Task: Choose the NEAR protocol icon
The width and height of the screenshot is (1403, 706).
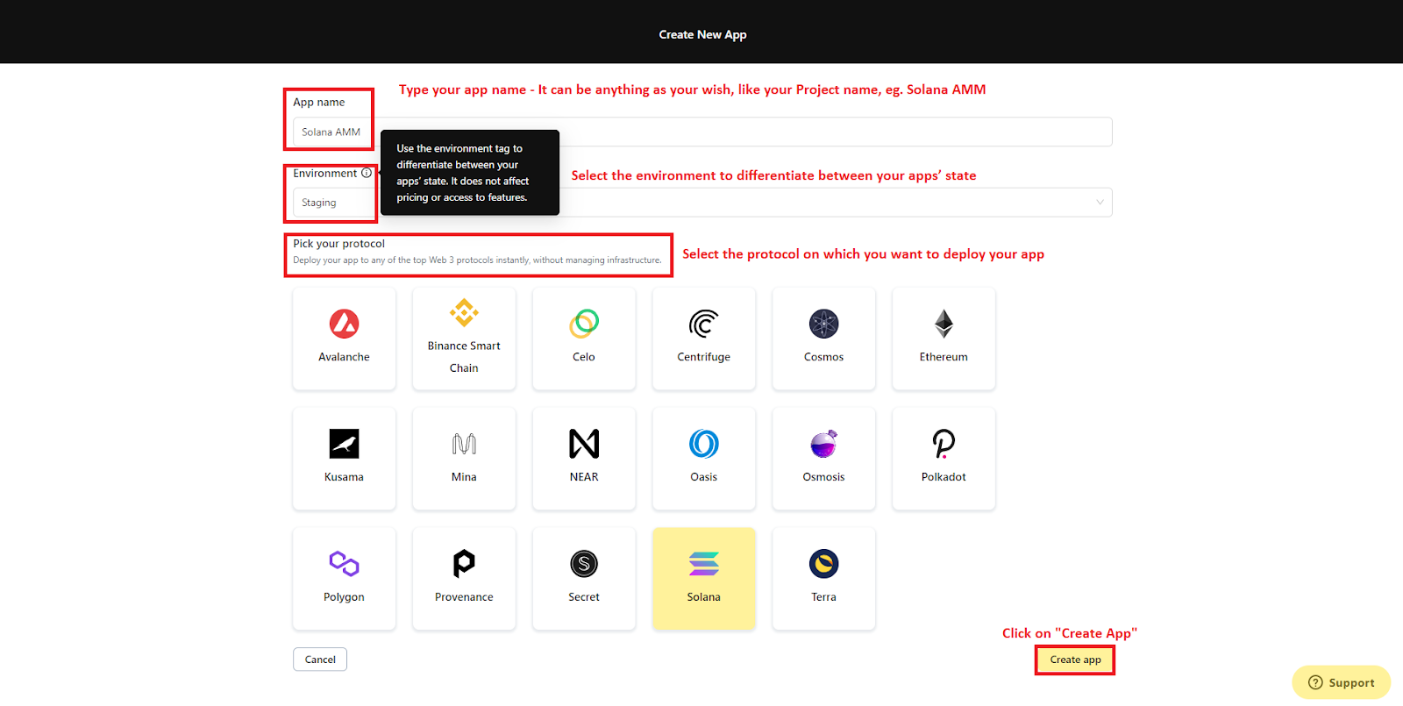Action: click(584, 444)
